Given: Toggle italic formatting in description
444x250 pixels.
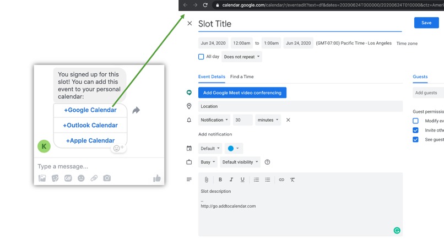Looking at the screenshot, I should point(231,180).
